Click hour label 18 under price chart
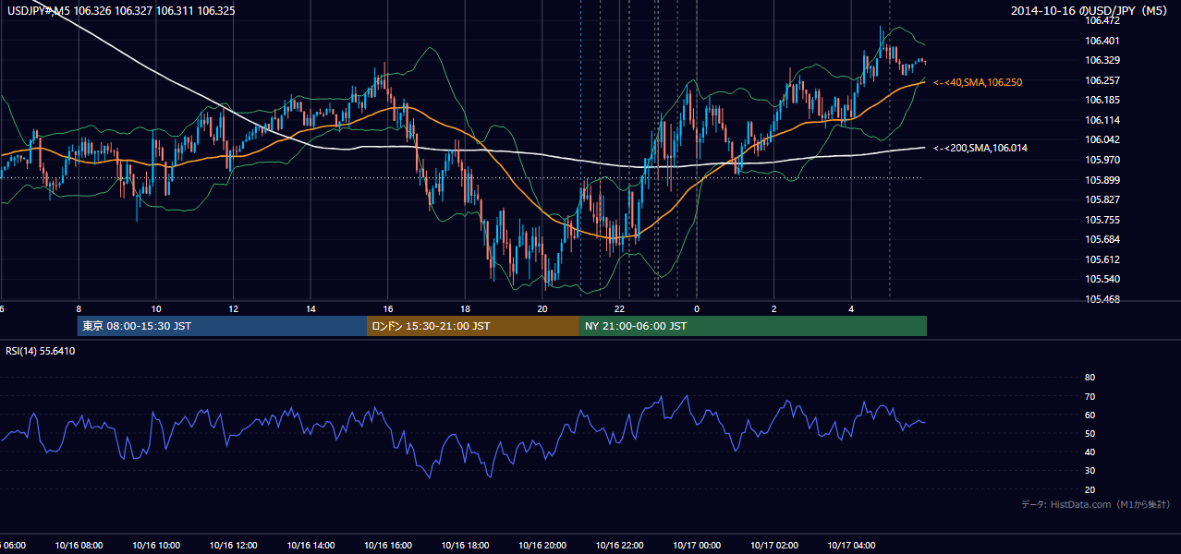Viewport: 1181px width, 554px height. (465, 308)
